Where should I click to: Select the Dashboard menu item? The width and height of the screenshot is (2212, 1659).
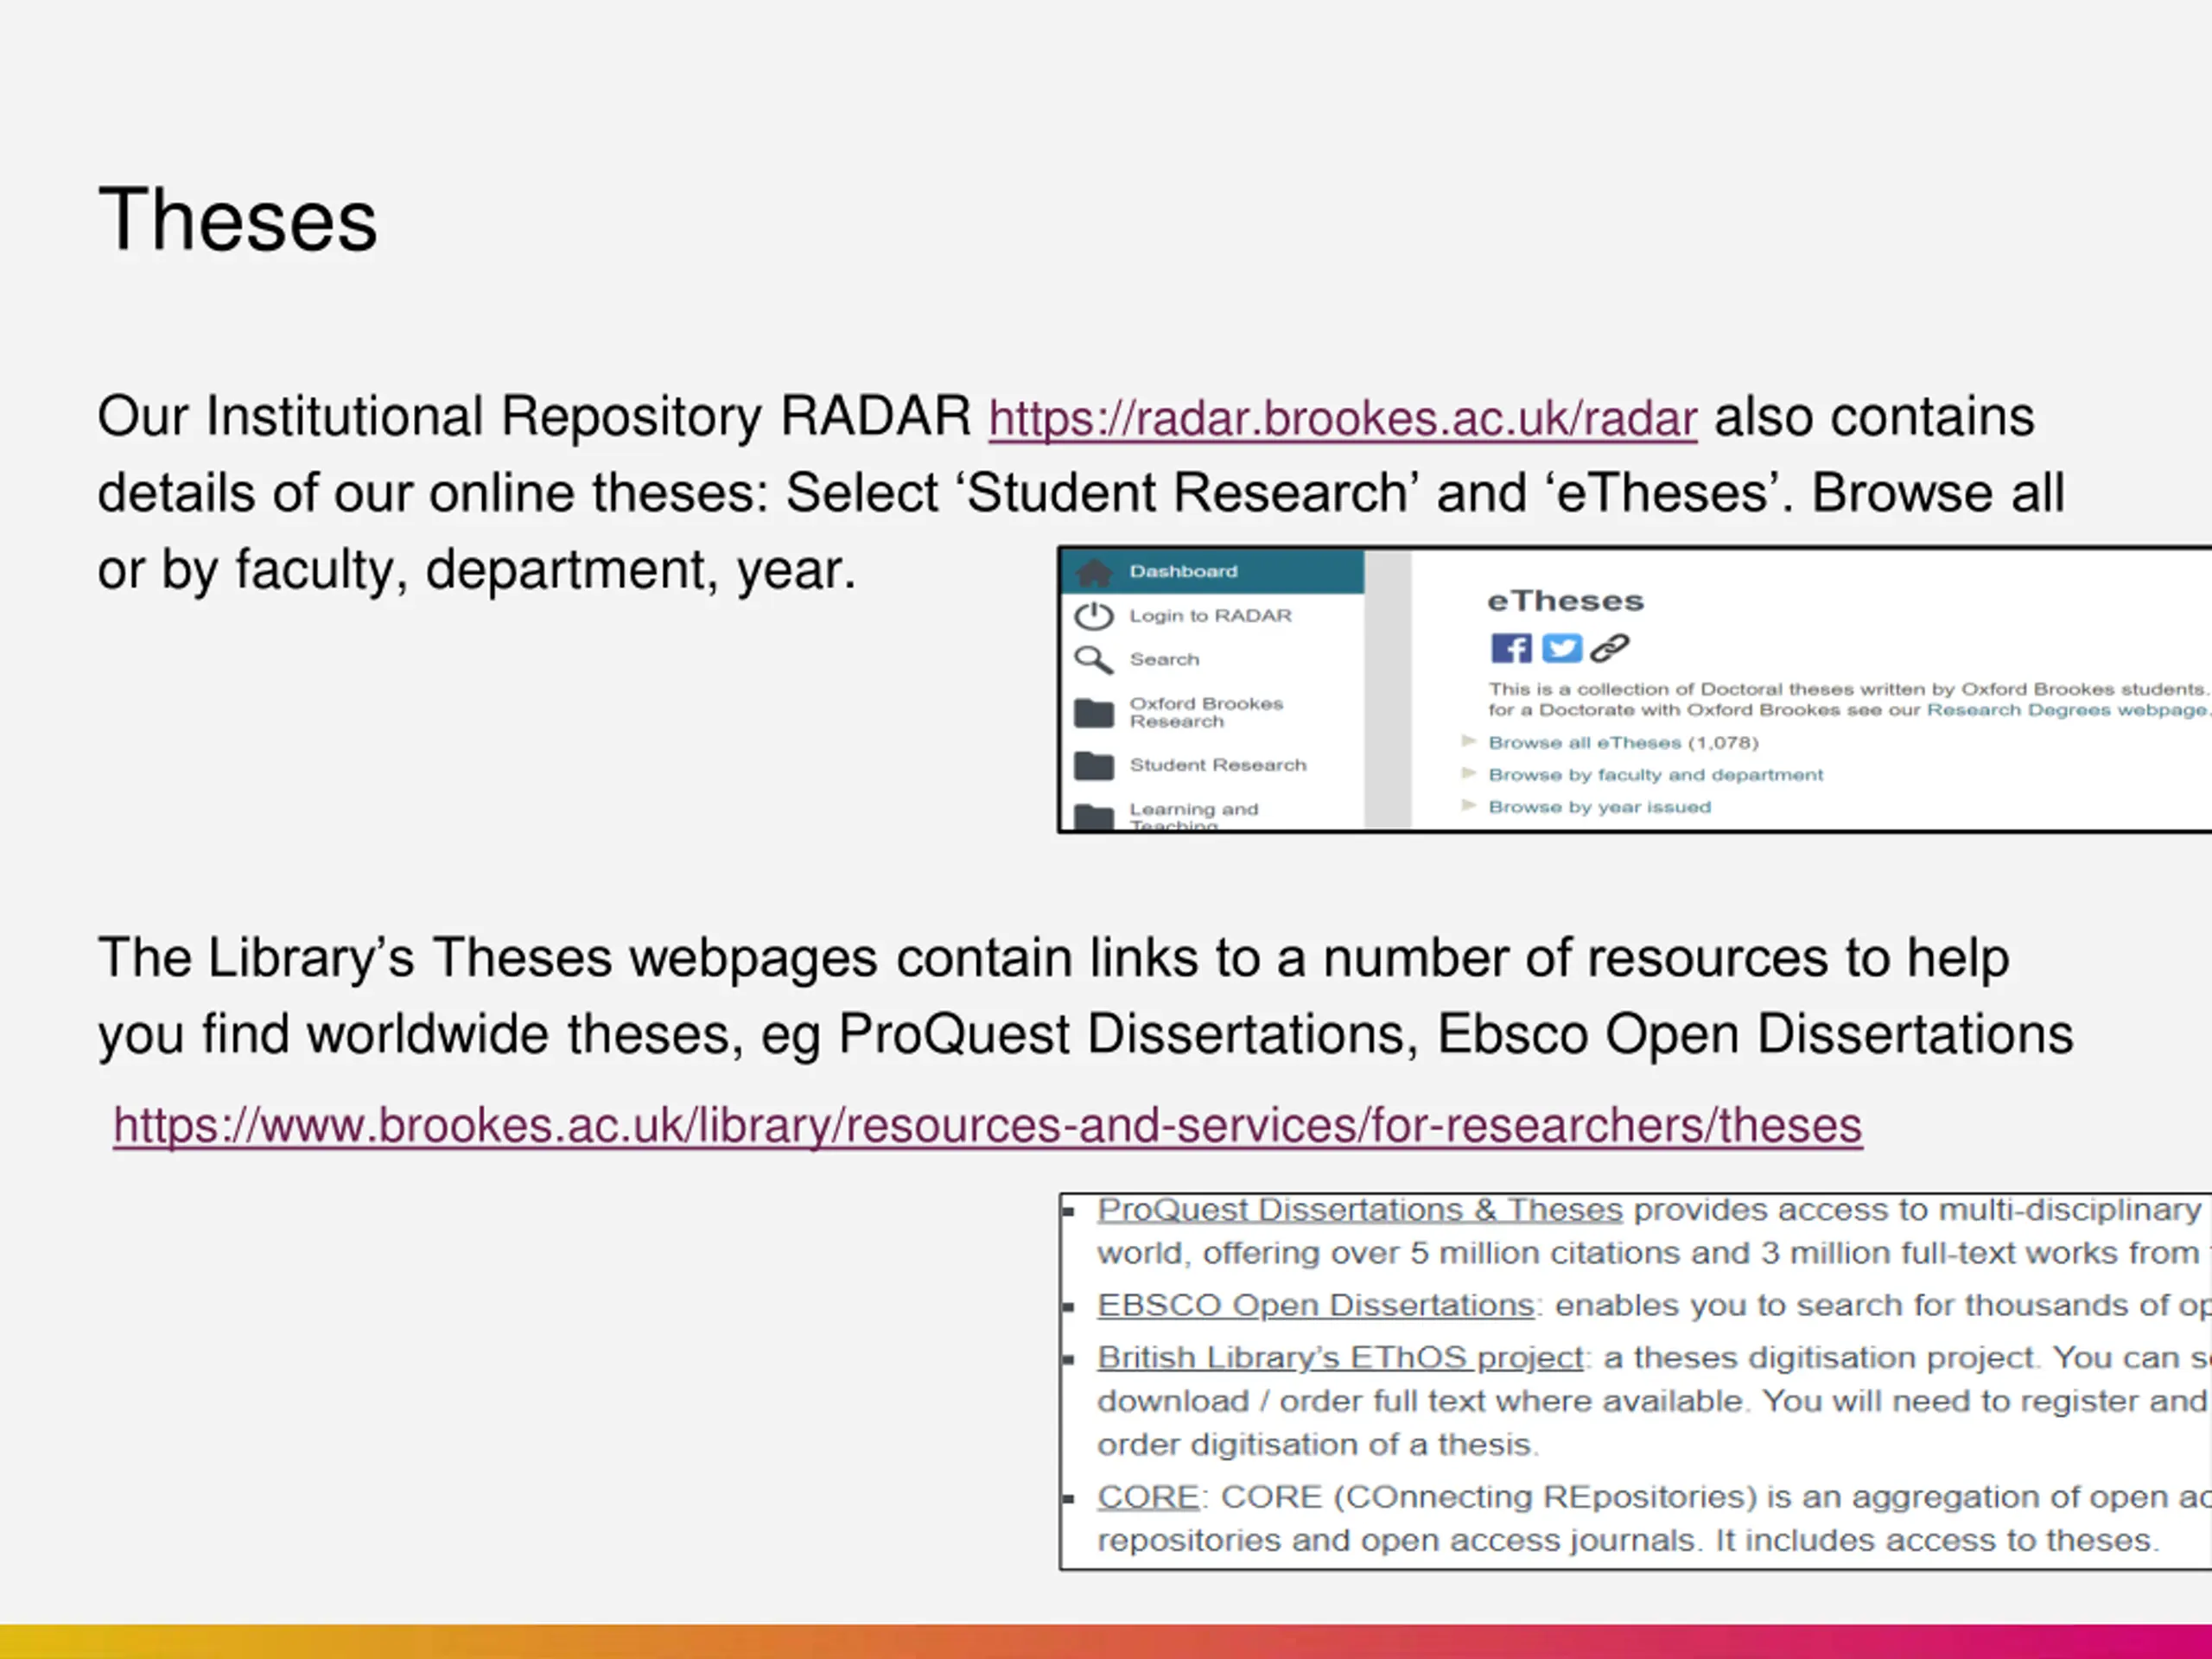tap(1213, 572)
